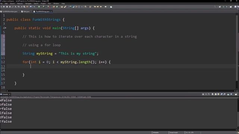This screenshot has width=239, height=134.
Task: Click the Writable status bar entry
Action: coord(156,133)
